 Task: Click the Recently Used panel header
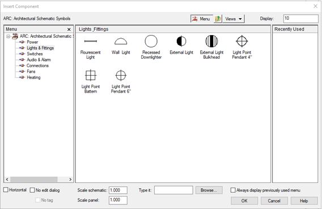click(295, 29)
